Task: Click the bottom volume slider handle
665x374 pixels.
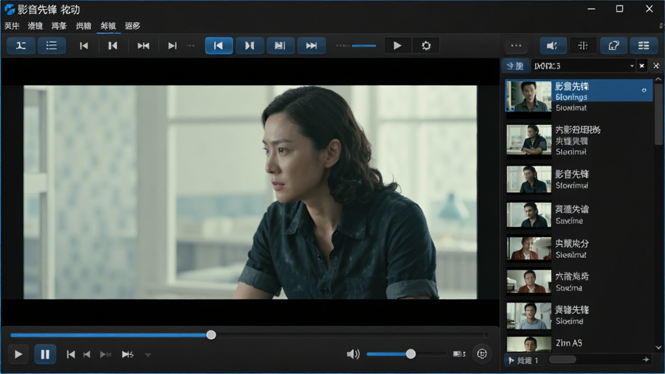Action: [410, 354]
